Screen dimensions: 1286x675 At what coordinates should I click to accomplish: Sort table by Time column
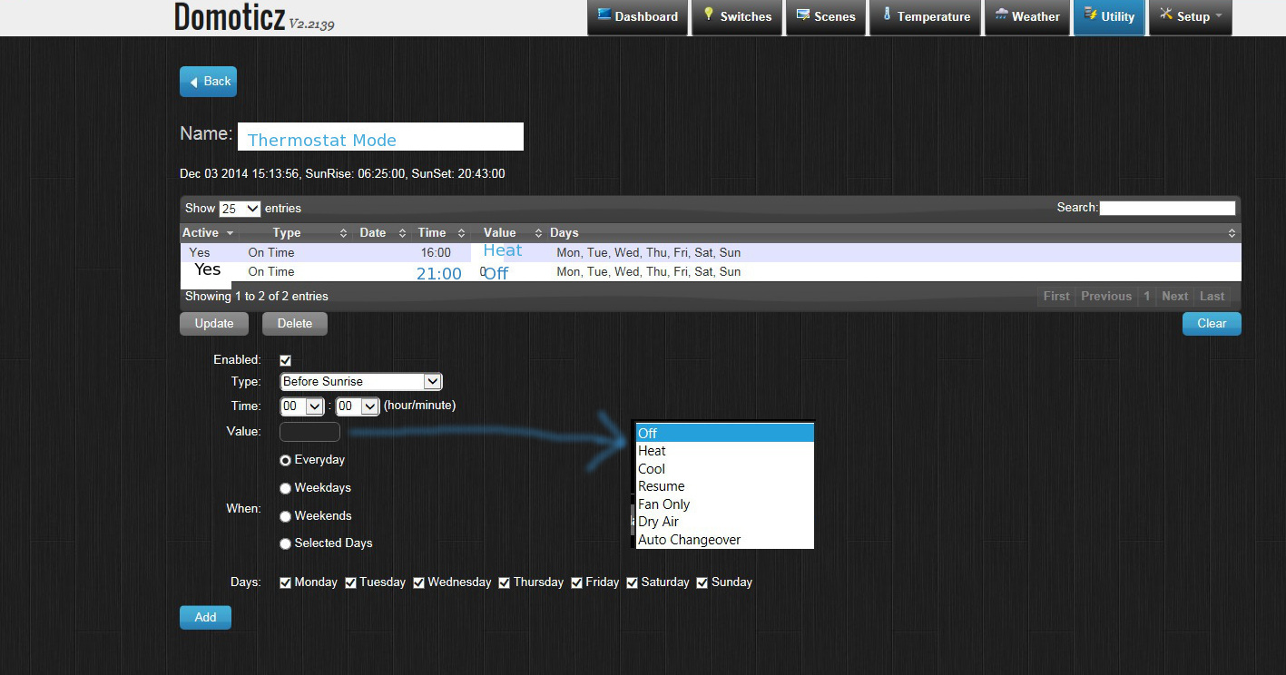pos(440,233)
